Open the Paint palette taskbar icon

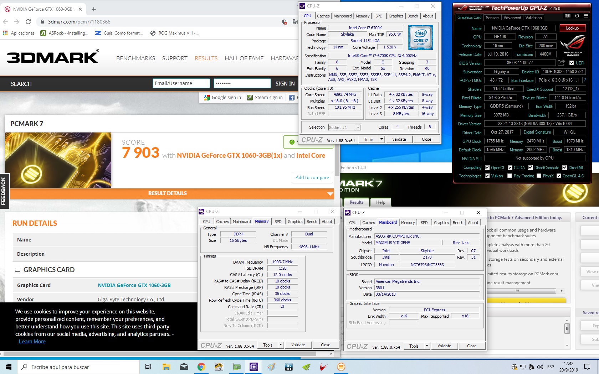pos(271,367)
